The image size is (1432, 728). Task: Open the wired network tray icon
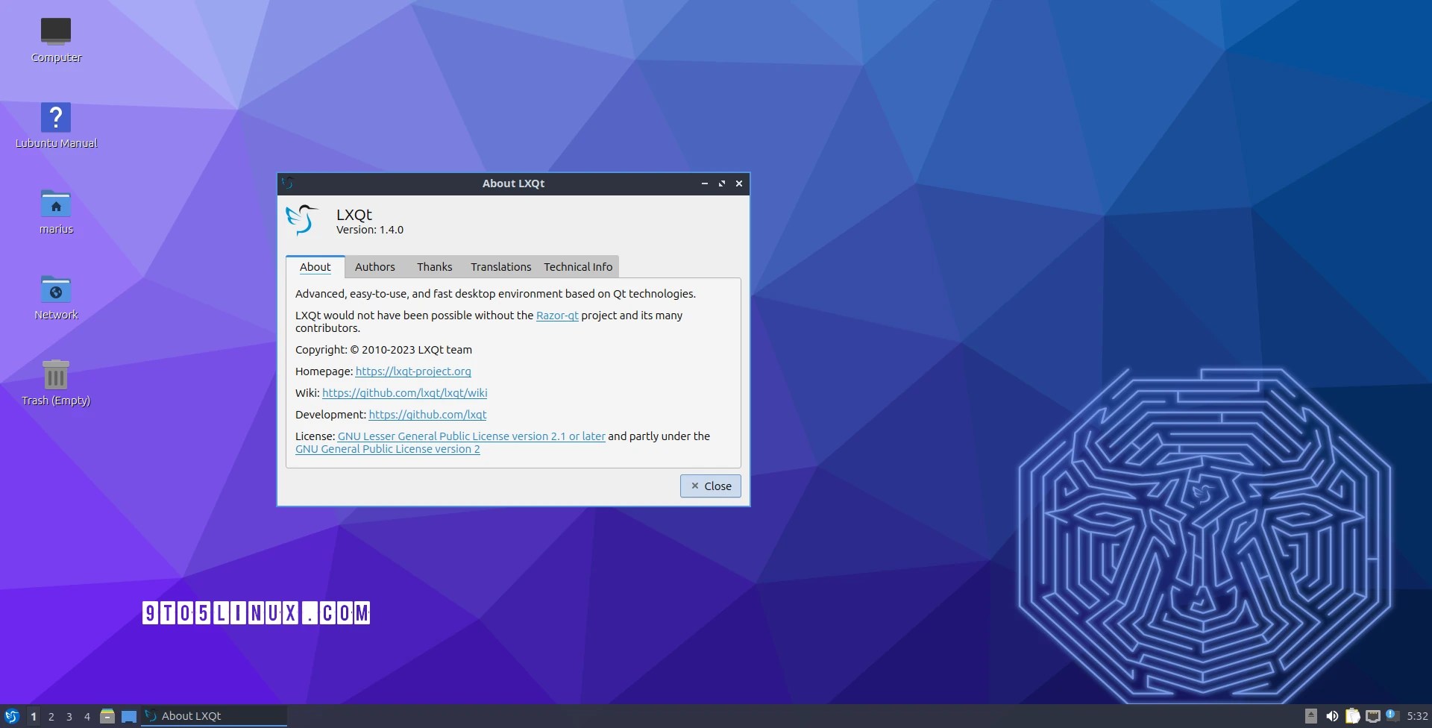(x=1372, y=716)
